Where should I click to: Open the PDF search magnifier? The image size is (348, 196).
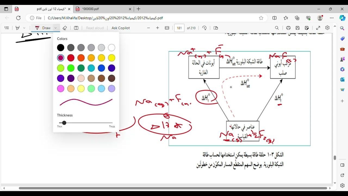(277, 28)
